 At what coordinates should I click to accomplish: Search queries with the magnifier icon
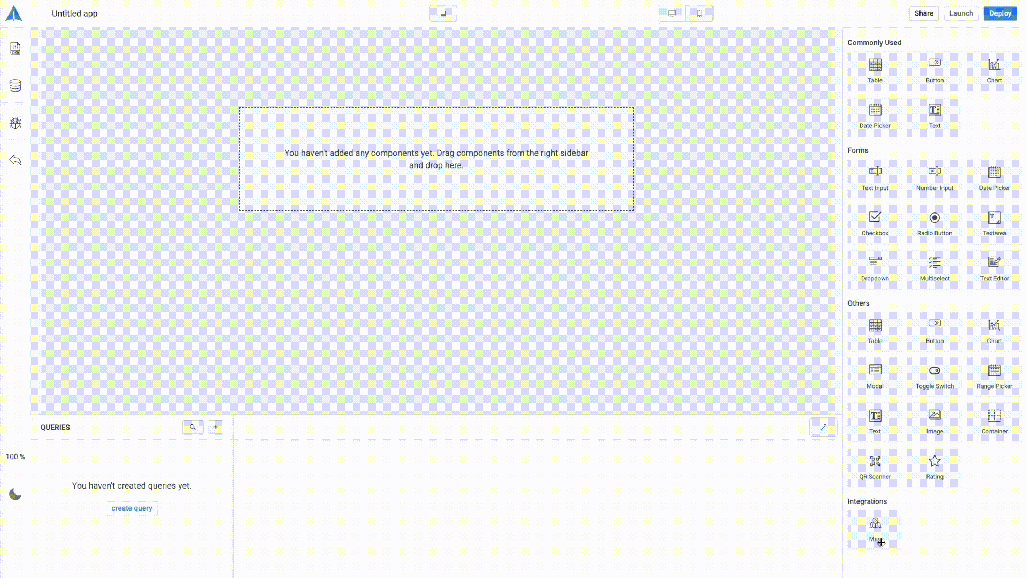[193, 427]
